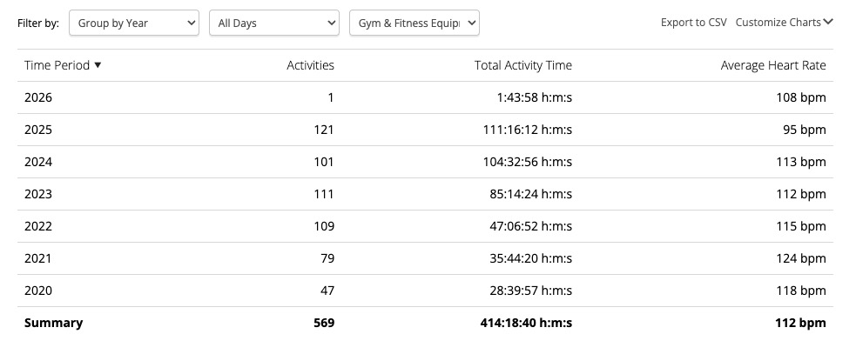The width and height of the screenshot is (856, 361).
Task: Open the All Days filter dropdown
Action: (x=273, y=23)
